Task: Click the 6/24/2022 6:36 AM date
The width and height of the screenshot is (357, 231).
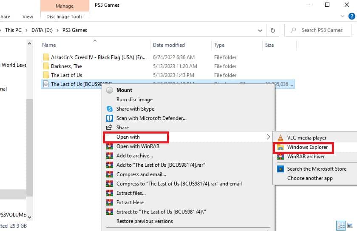Action: [174, 57]
